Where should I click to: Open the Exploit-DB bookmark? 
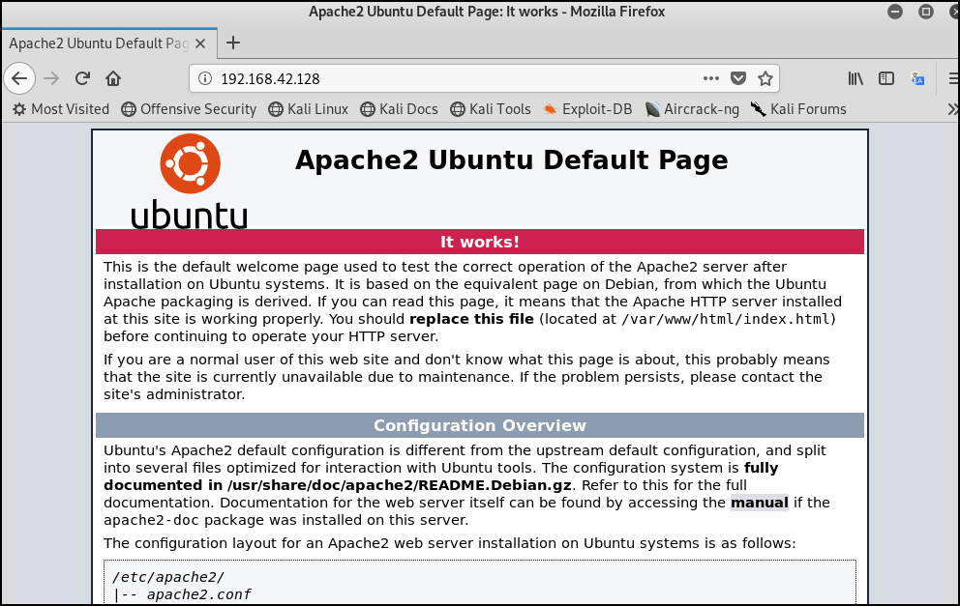point(587,109)
